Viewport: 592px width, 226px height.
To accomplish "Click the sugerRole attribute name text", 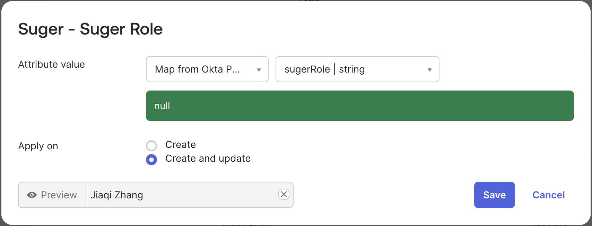I will [x=307, y=69].
